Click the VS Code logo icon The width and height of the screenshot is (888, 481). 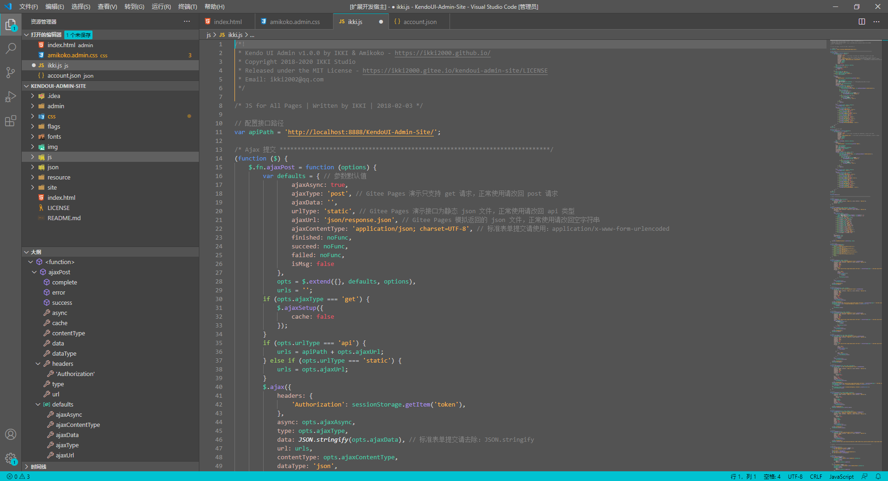tap(8, 6)
